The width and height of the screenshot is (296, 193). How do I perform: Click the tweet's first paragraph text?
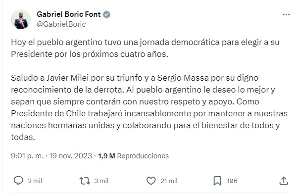tap(145, 48)
